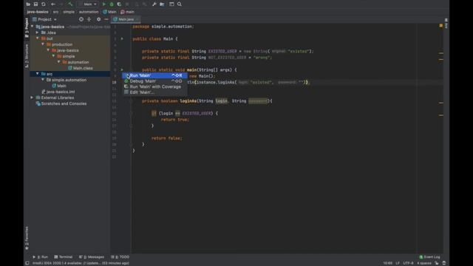Select Main class under simple.automation
Image resolution: width=473 pixels, height=266 pixels.
[59, 86]
